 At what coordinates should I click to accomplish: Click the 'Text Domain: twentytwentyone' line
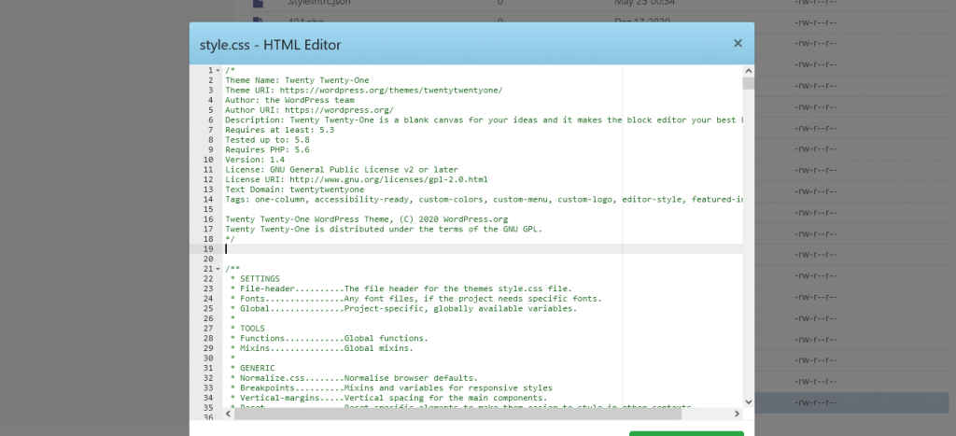[294, 190]
